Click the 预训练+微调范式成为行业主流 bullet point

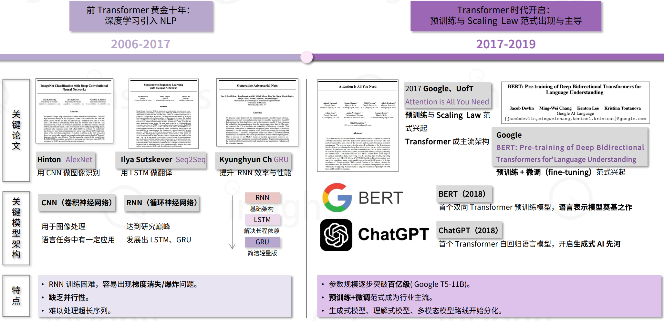click(380, 297)
